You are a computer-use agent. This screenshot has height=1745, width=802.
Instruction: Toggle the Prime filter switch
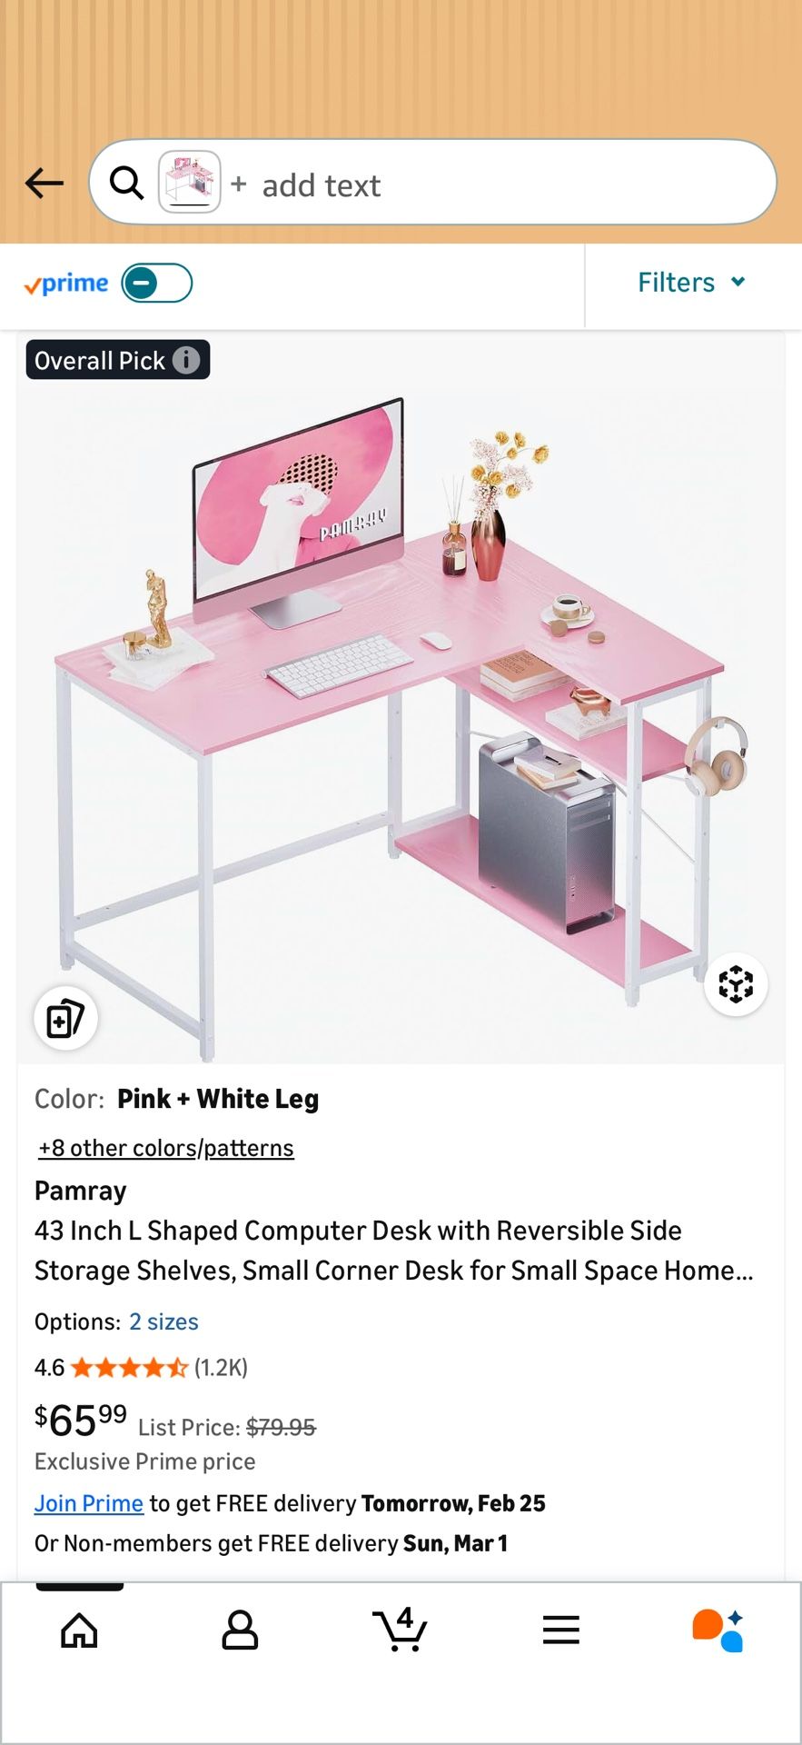(x=157, y=283)
